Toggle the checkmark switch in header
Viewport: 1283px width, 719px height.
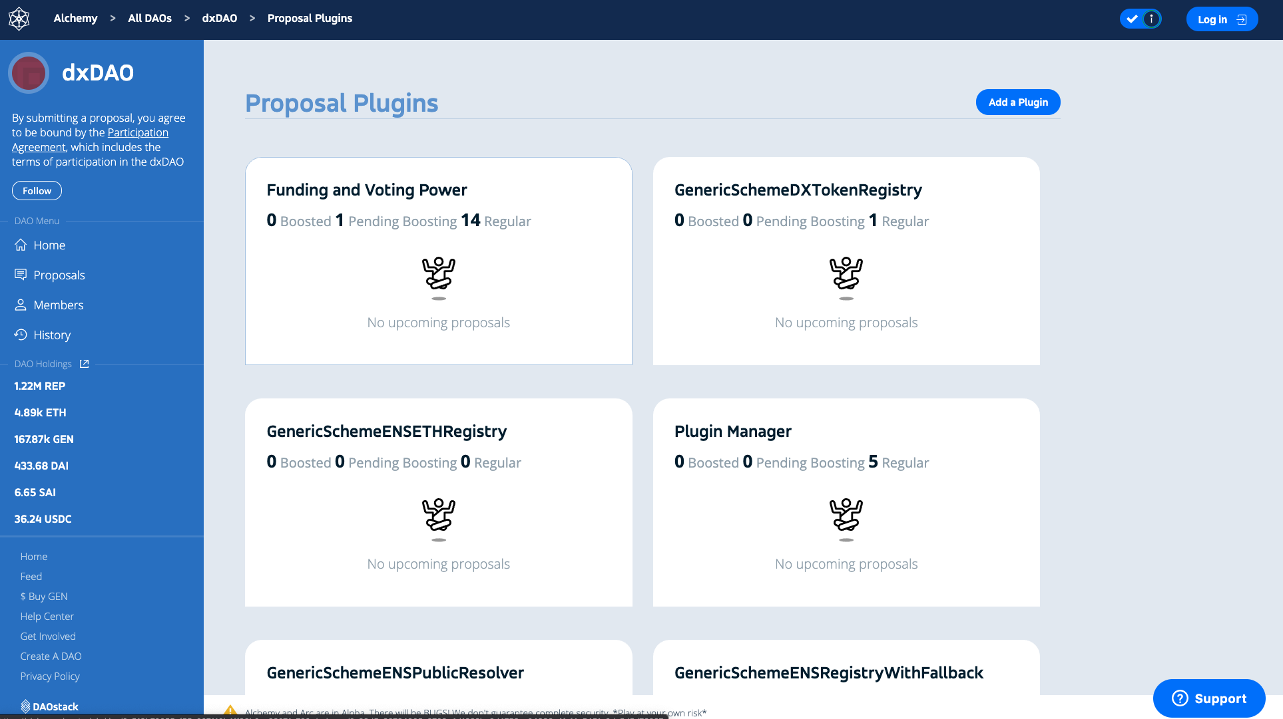point(1140,19)
